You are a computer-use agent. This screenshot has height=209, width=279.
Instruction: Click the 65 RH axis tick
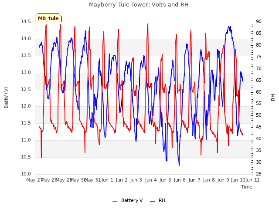[259, 80]
